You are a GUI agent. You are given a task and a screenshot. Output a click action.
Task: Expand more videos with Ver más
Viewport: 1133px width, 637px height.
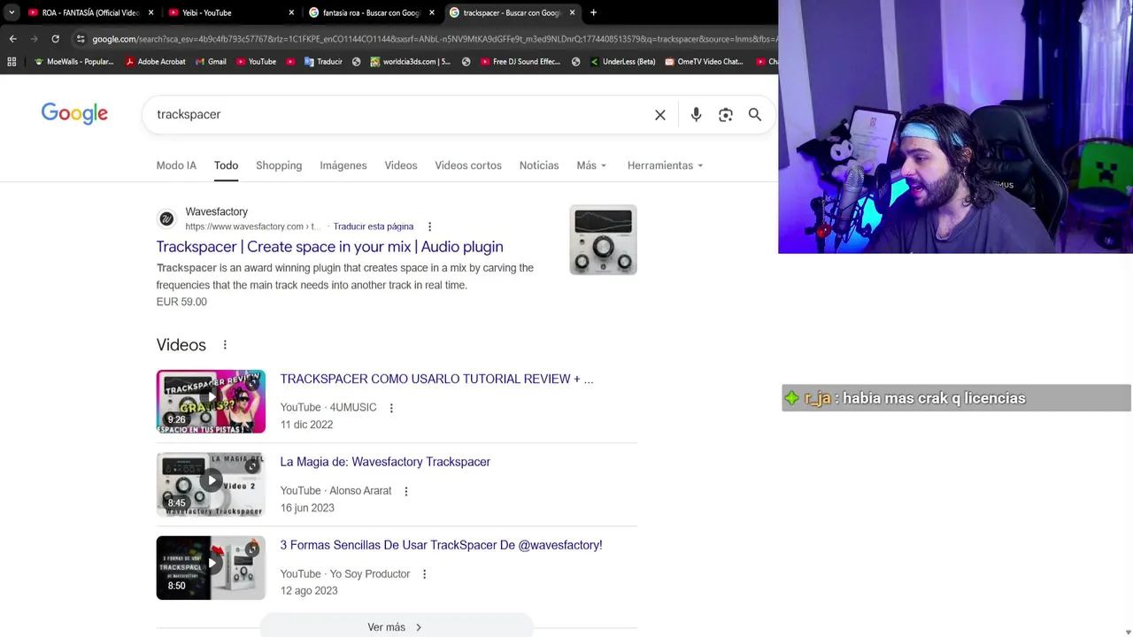(396, 627)
